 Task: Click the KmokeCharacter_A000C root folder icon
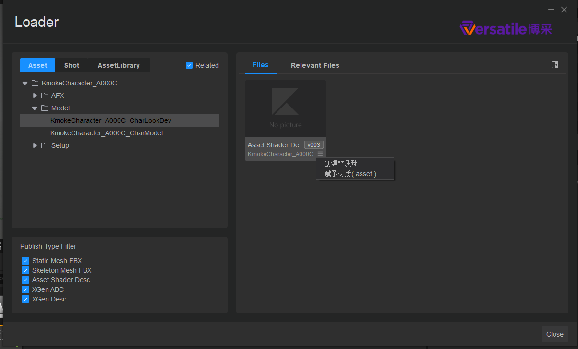(x=35, y=83)
